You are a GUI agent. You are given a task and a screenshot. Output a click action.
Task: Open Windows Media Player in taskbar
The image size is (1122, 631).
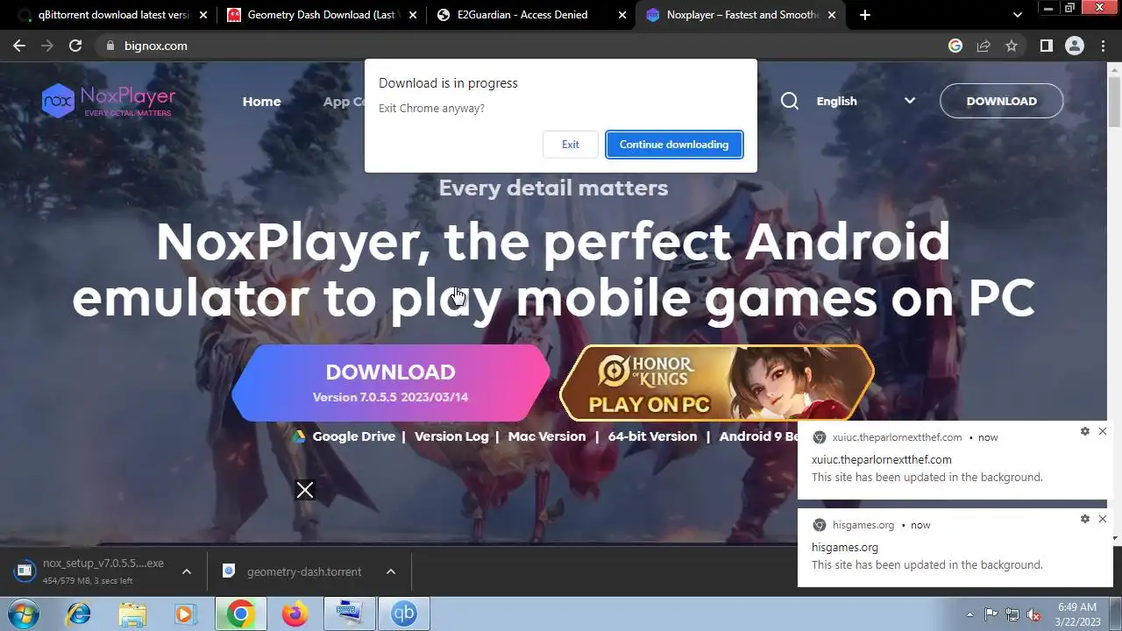(x=186, y=614)
